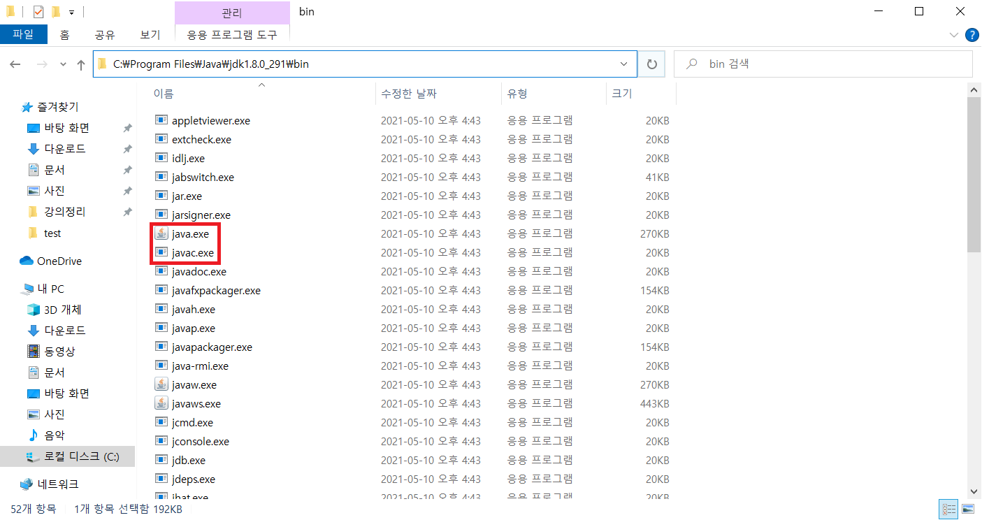
Task: Click the javaw.exe coffee cup icon
Action: pyautogui.click(x=161, y=384)
